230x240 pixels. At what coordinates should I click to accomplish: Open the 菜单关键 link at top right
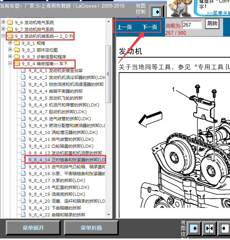[x=218, y=13]
